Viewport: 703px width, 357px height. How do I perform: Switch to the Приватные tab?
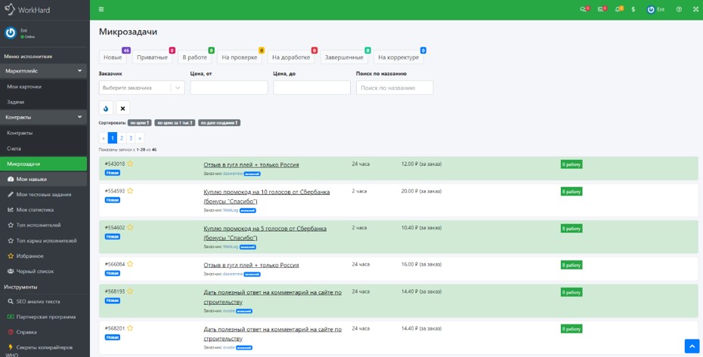(x=153, y=57)
